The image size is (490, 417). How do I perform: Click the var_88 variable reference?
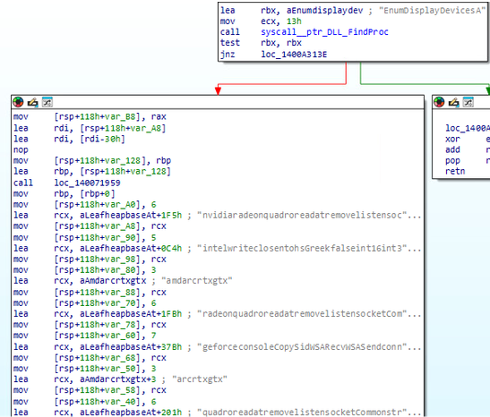tap(123, 293)
